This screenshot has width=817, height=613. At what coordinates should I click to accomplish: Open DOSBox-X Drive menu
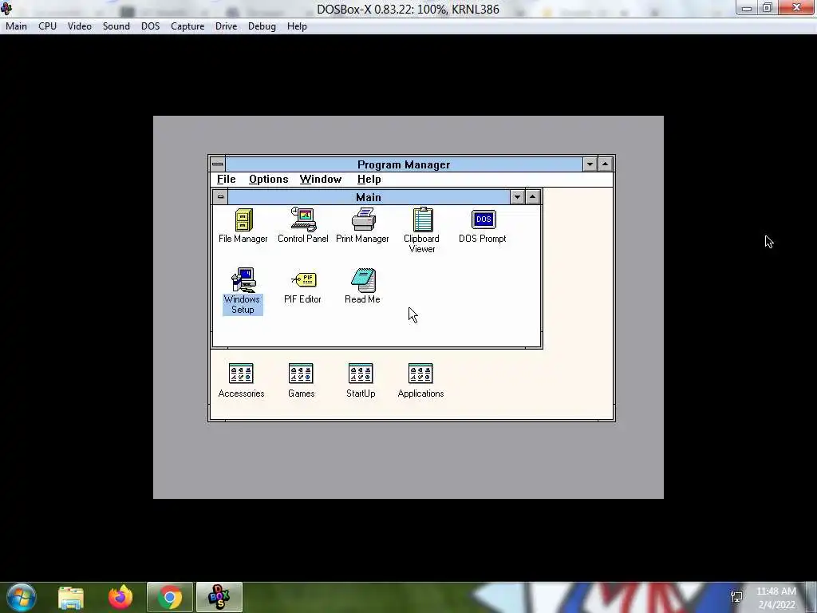tap(226, 26)
